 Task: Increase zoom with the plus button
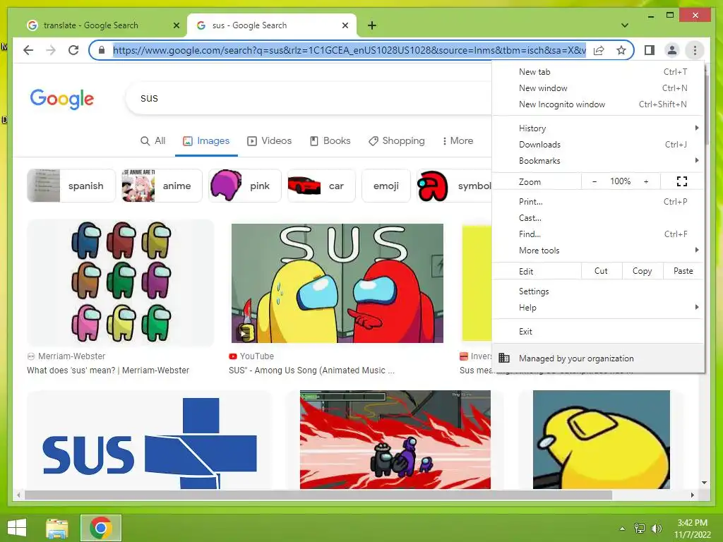coord(646,181)
